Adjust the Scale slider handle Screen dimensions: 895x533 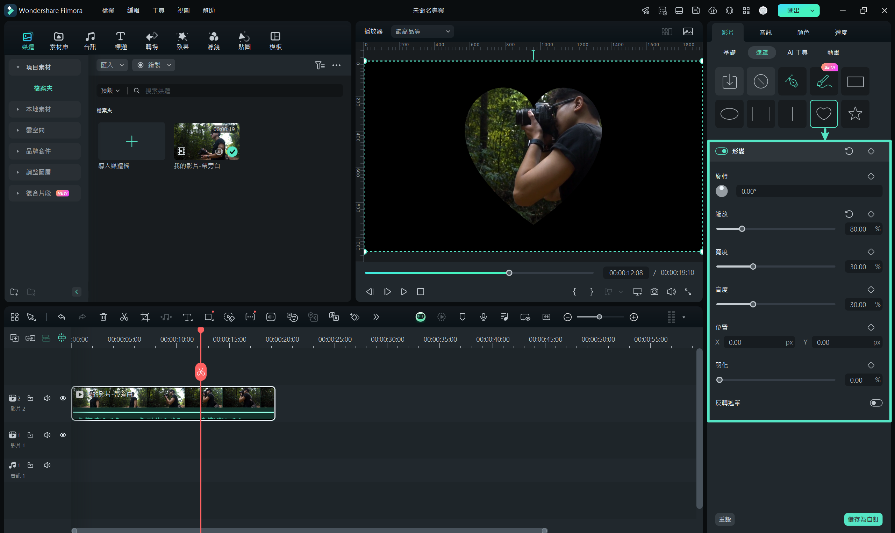(x=742, y=229)
